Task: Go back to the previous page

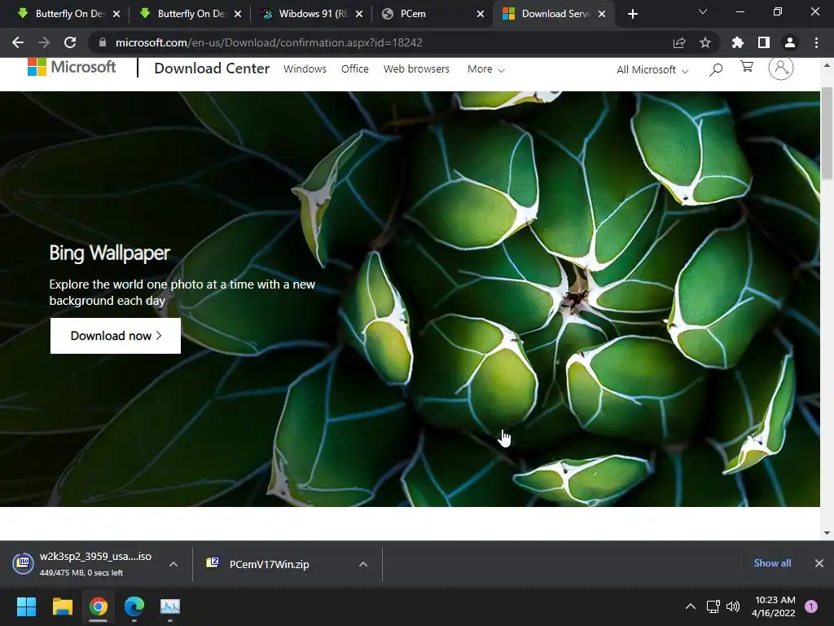Action: coord(18,42)
